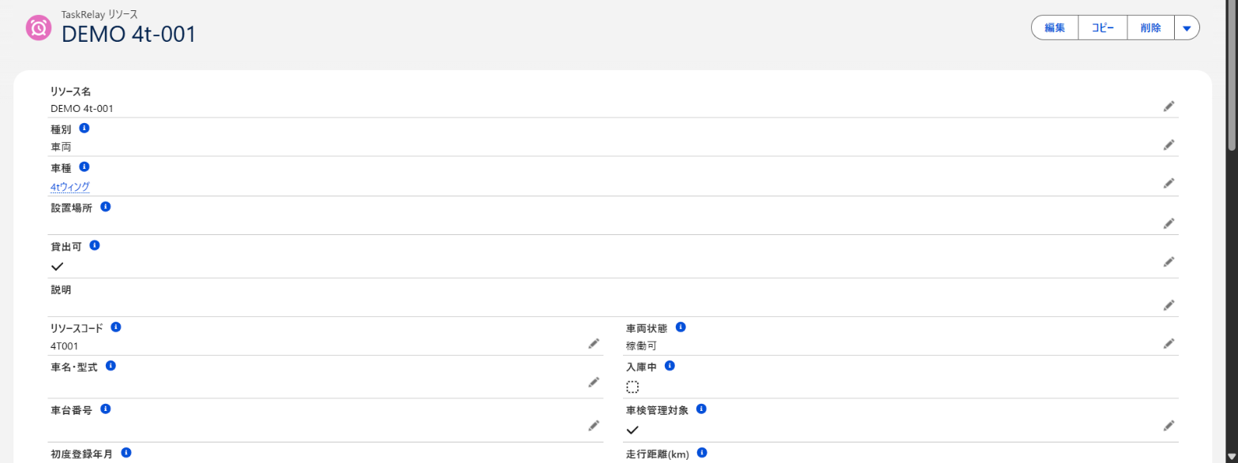The width and height of the screenshot is (1238, 463).
Task: Open the 走行距離(km) info tooltip
Action: [x=702, y=453]
